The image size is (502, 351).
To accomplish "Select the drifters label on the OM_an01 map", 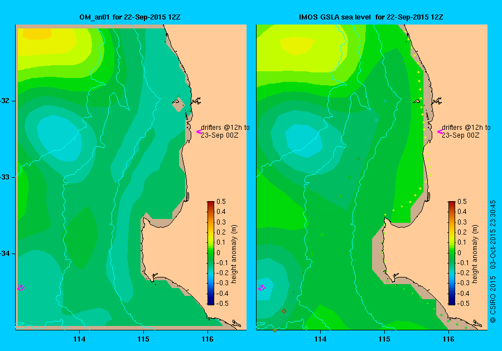I will coord(225,131).
